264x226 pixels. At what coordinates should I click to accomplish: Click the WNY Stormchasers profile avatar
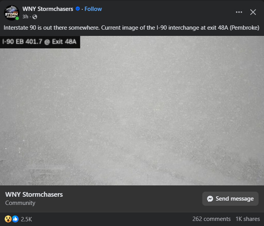tap(11, 12)
